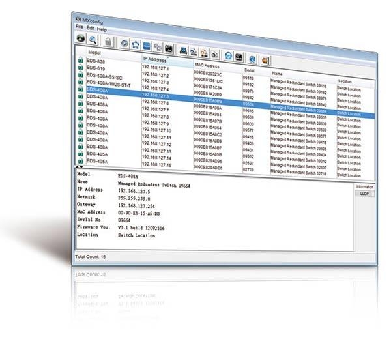Sort by the Location column header
The height and width of the screenshot is (337, 391).
coord(345,81)
